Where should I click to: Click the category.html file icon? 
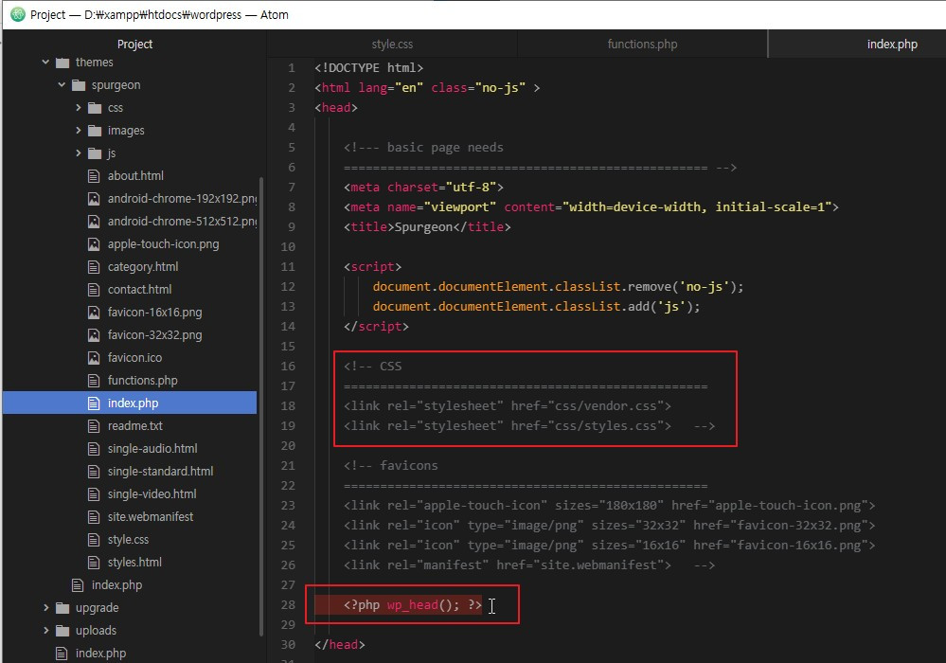[x=94, y=267]
